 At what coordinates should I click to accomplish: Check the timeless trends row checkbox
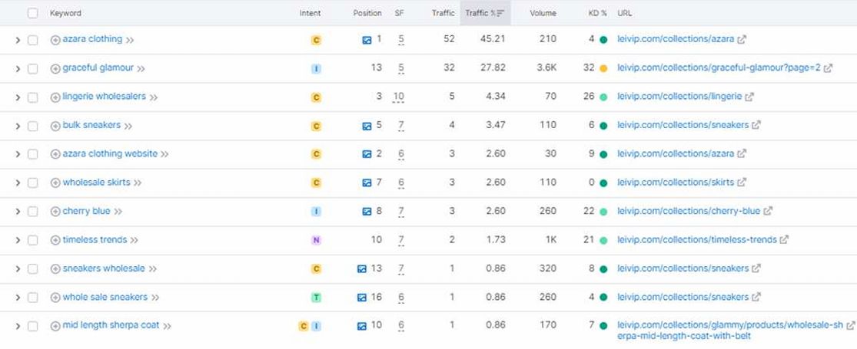(33, 241)
